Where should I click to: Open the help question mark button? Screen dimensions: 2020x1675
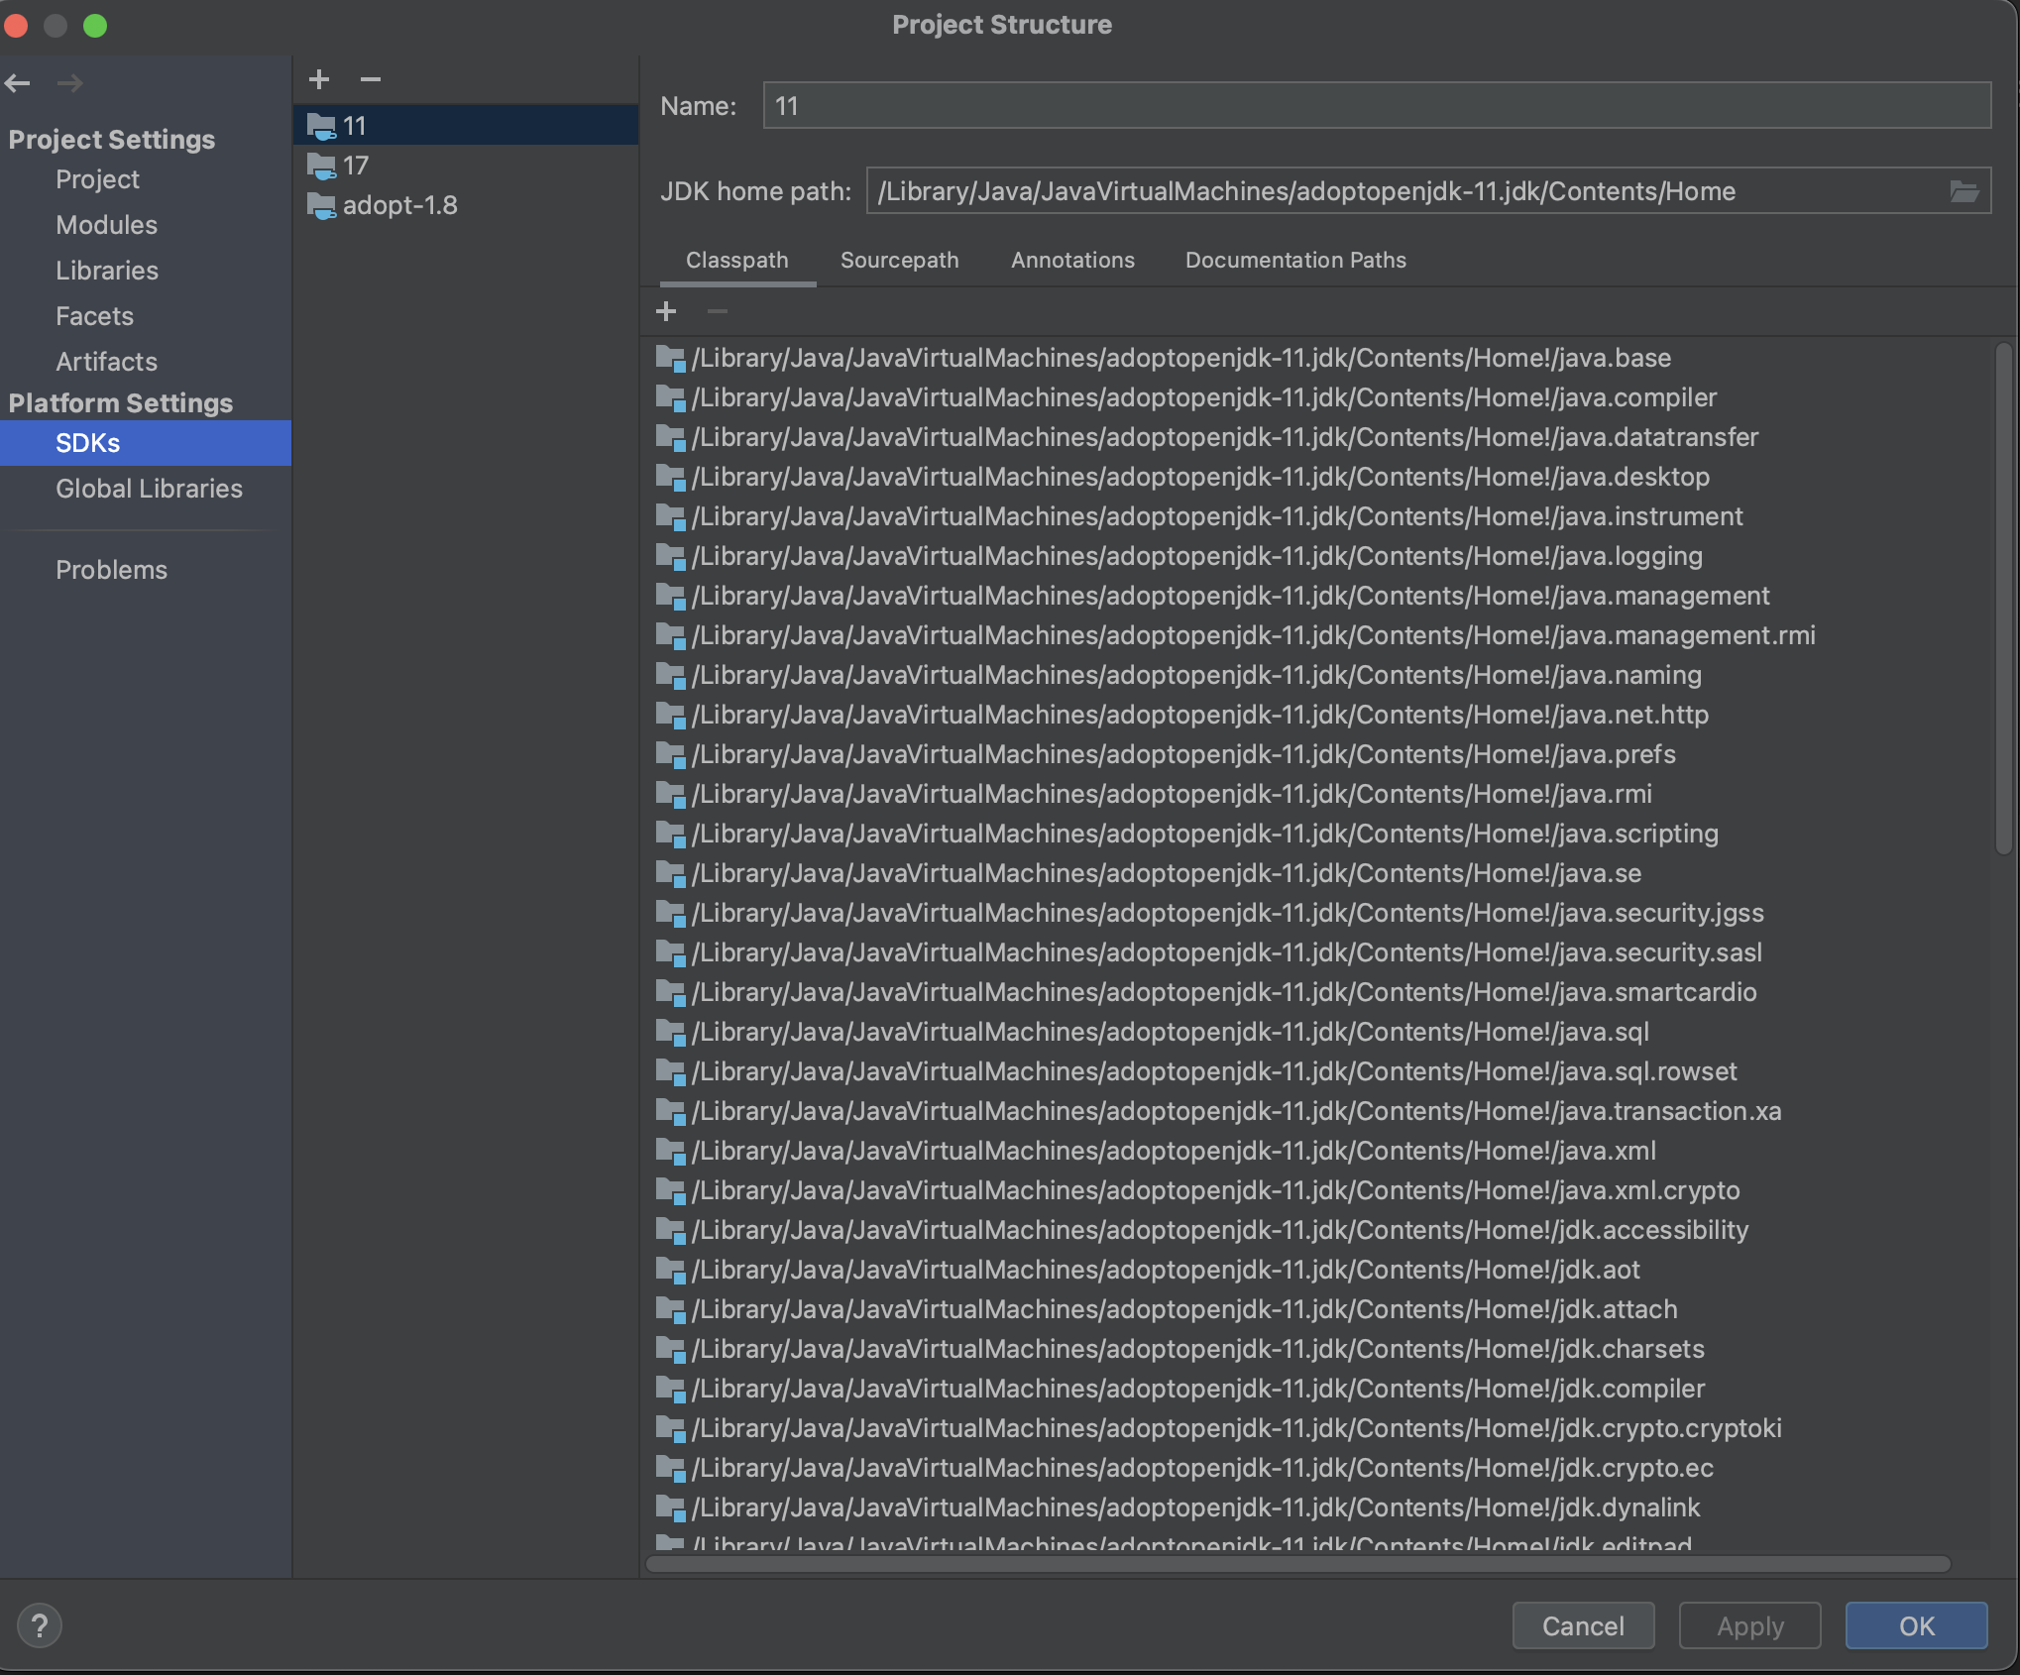[40, 1625]
